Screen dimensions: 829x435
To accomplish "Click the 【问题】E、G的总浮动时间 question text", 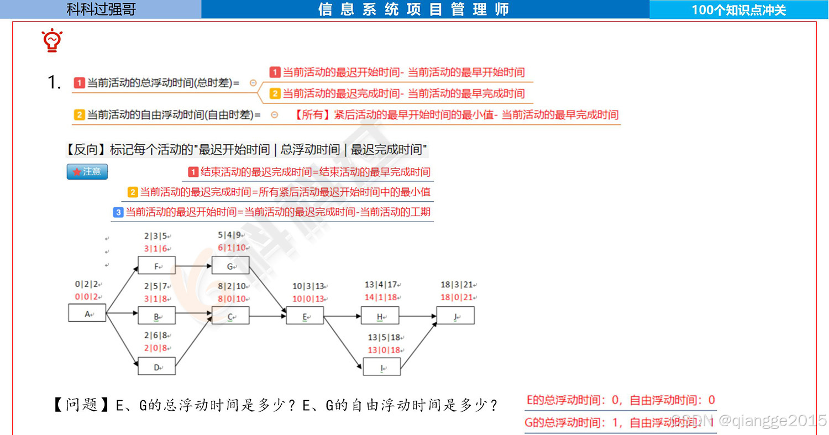I will [274, 406].
